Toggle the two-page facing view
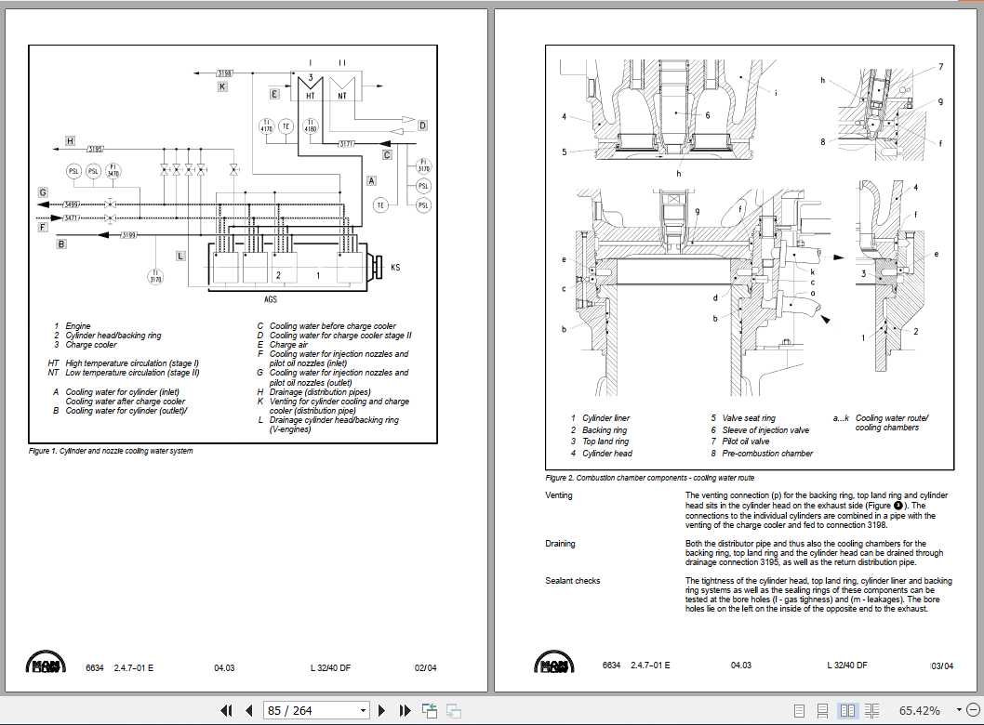The width and height of the screenshot is (984, 725). (x=846, y=709)
